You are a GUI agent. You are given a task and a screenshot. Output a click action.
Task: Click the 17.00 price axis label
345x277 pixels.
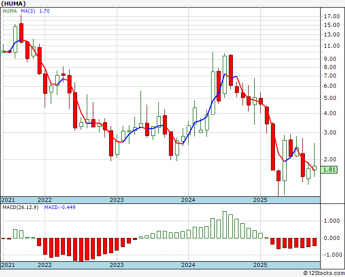coord(332,16)
